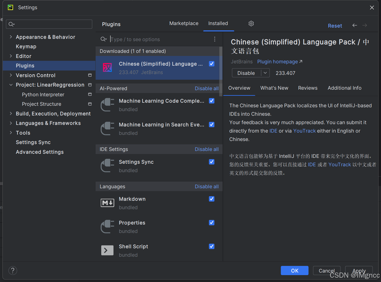The height and width of the screenshot is (282, 381).
Task: Toggle Machine Learning in Search Everywhere checkbox
Action: [212, 125]
